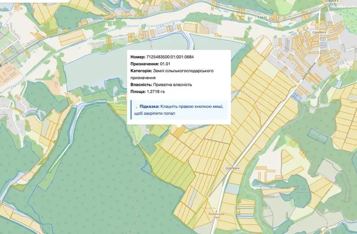Select the small blue-outlined parcels beside the diagonal road
This screenshot has height=234, width=357.
point(297,97)
